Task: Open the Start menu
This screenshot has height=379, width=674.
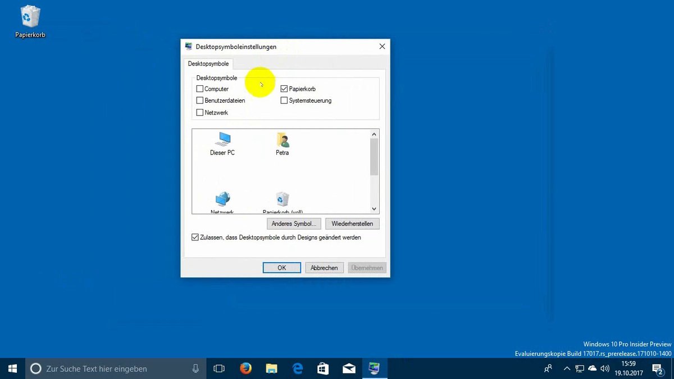Action: pos(12,368)
